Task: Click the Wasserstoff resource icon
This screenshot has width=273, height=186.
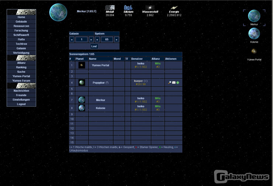Action: pos(150,7)
